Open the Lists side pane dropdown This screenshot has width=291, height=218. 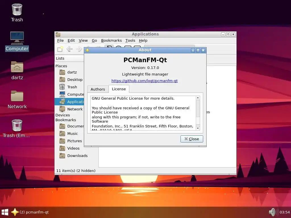coord(70,58)
